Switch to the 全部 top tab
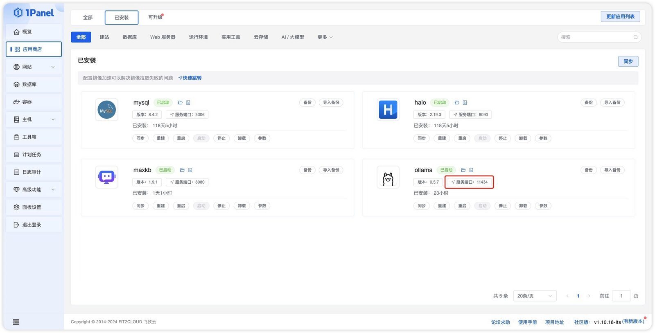The width and height of the screenshot is (655, 333). [88, 18]
